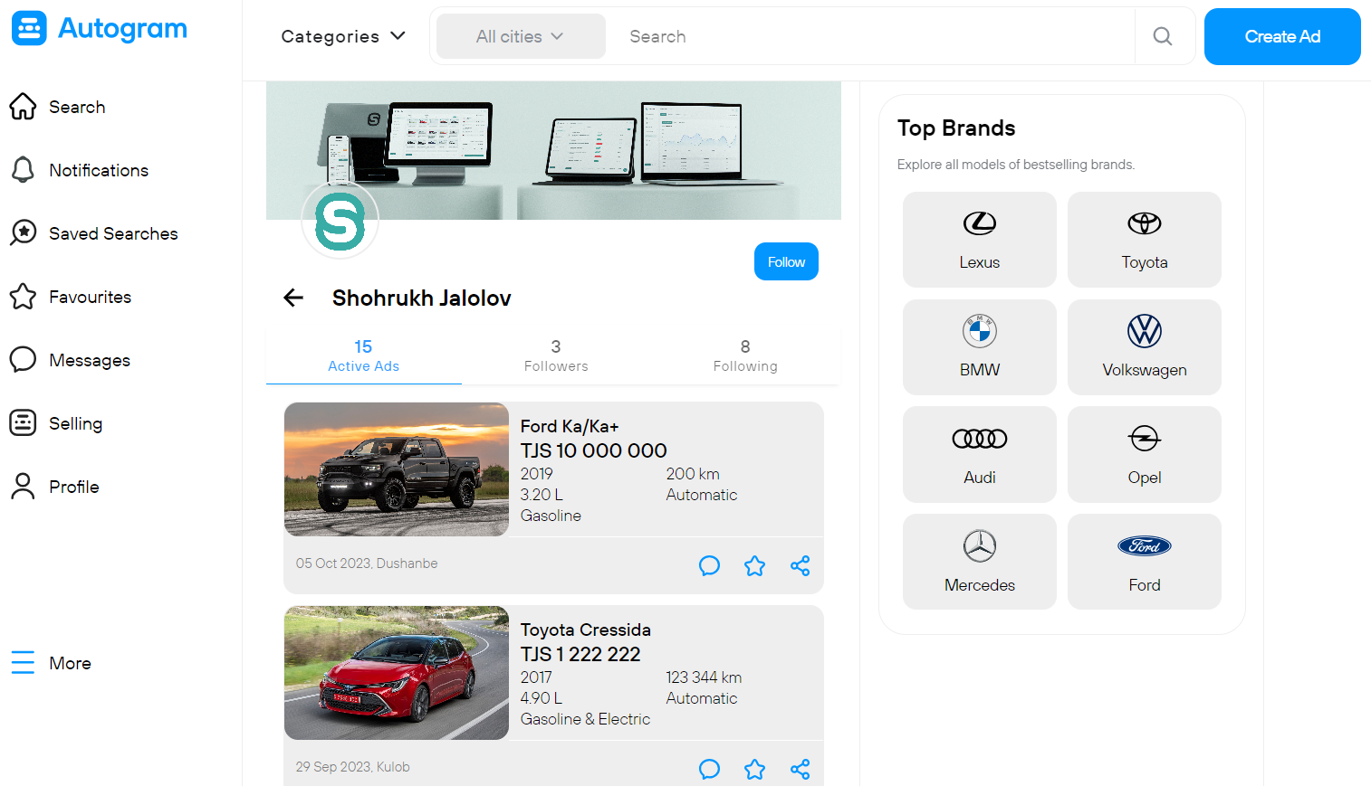Click the magnifier search icon in top bar
The height and width of the screenshot is (786, 1371).
click(1163, 36)
